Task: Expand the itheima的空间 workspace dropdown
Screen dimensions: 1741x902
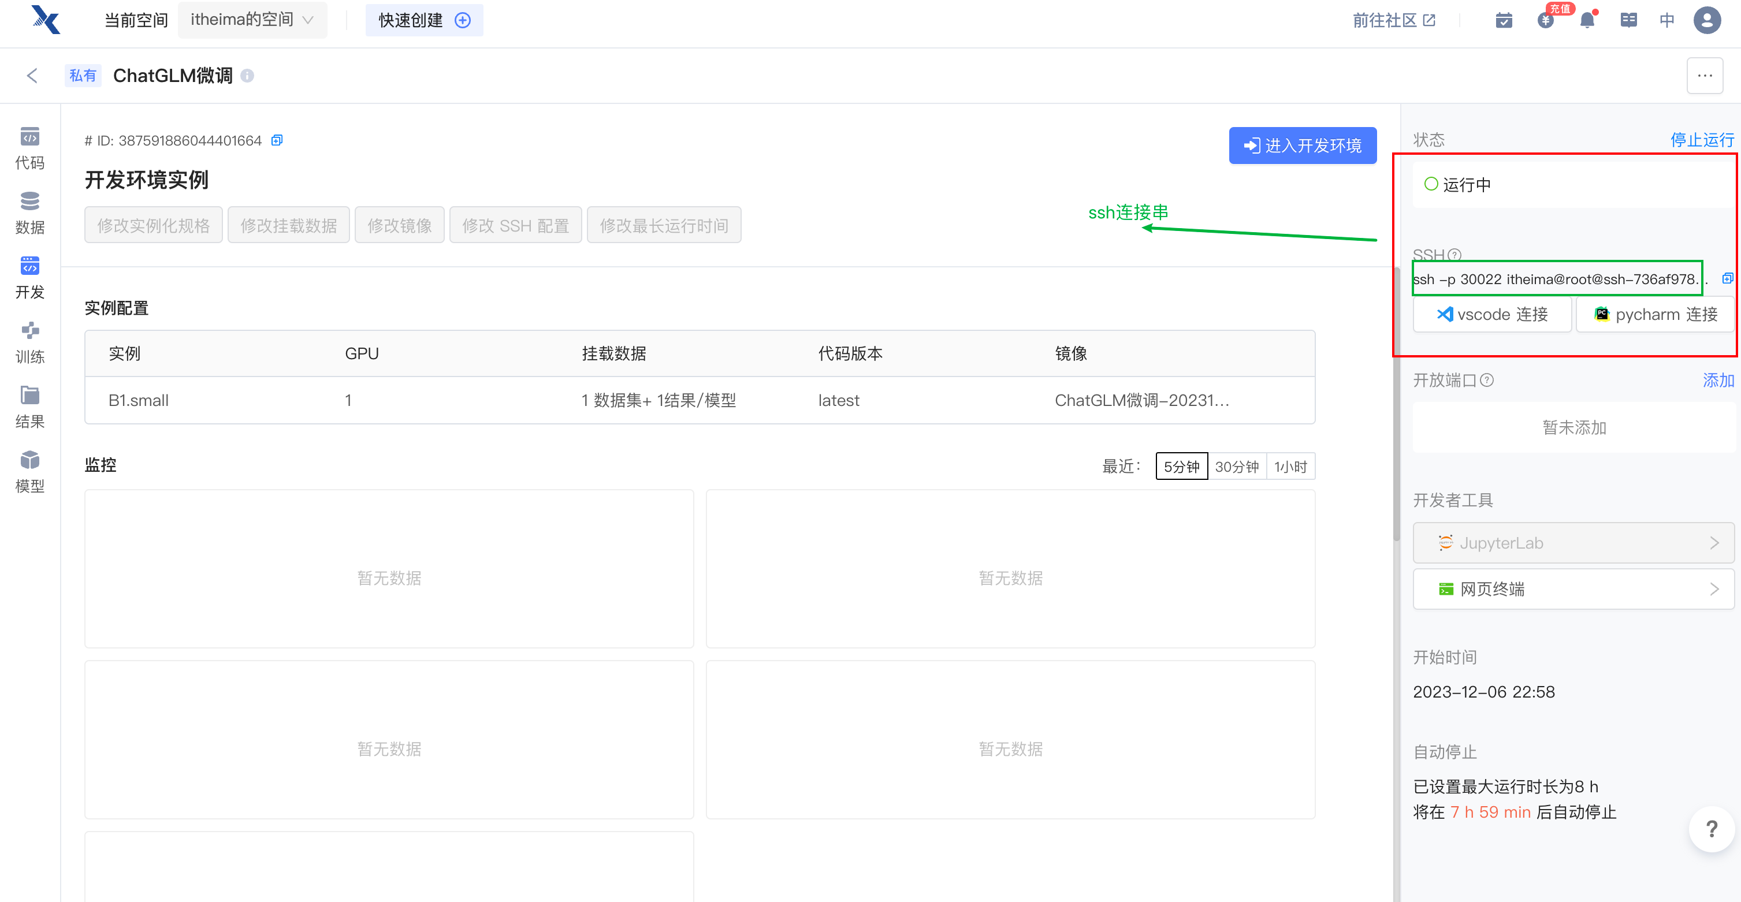Action: click(x=252, y=20)
